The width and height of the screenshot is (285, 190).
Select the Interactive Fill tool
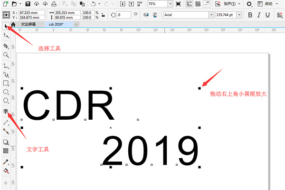[x=6, y=171]
